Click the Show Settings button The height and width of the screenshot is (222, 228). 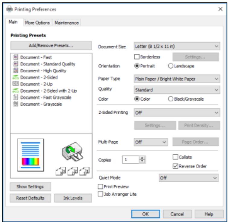(30, 187)
